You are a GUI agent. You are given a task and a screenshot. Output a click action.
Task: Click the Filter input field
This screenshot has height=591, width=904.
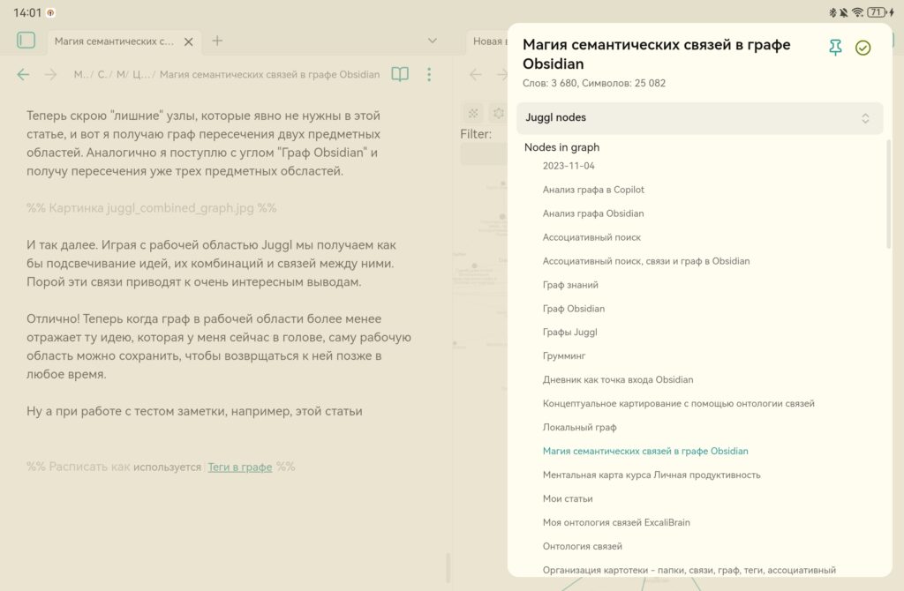[x=481, y=152]
